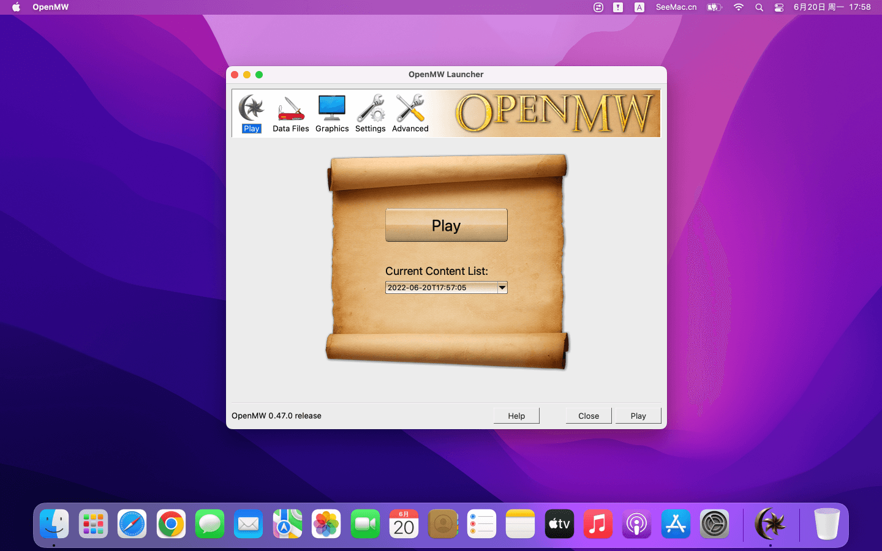Open the Advanced tools section
This screenshot has height=551, width=882.
[x=410, y=113]
